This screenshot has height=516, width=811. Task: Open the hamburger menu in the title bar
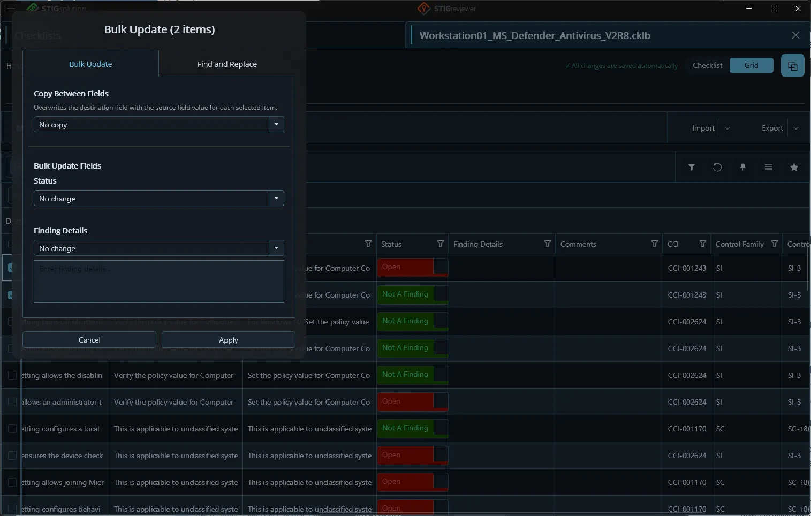pyautogui.click(x=11, y=9)
